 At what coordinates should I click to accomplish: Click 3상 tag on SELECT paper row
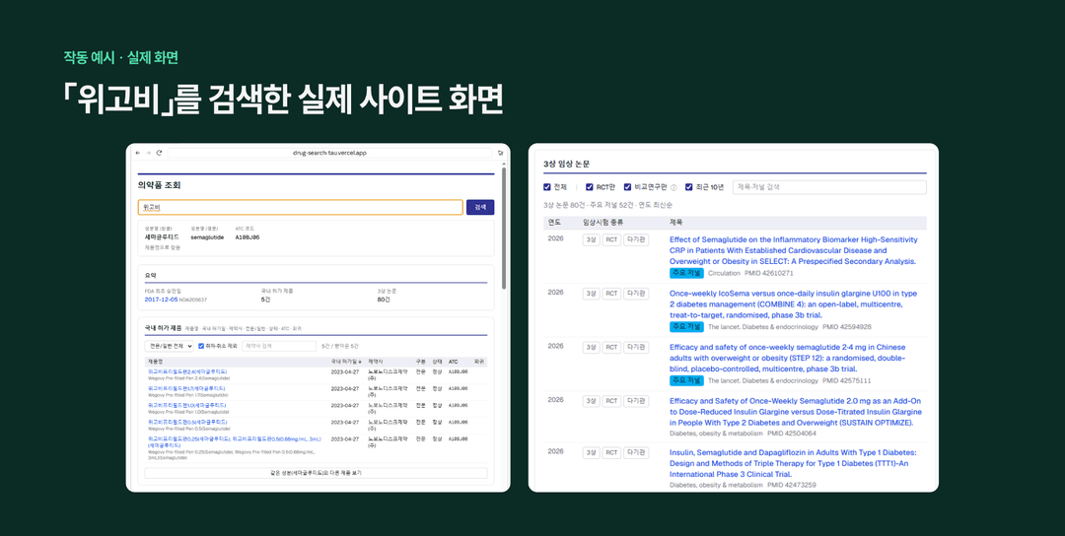click(591, 239)
